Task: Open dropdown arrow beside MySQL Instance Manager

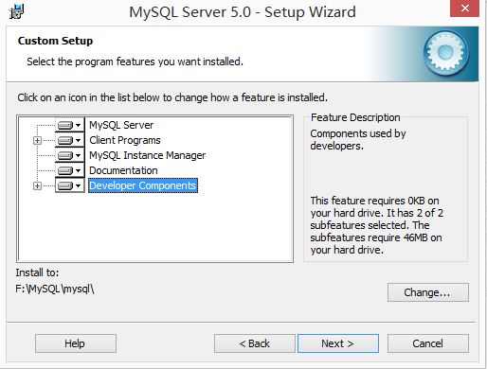Action: click(79, 155)
